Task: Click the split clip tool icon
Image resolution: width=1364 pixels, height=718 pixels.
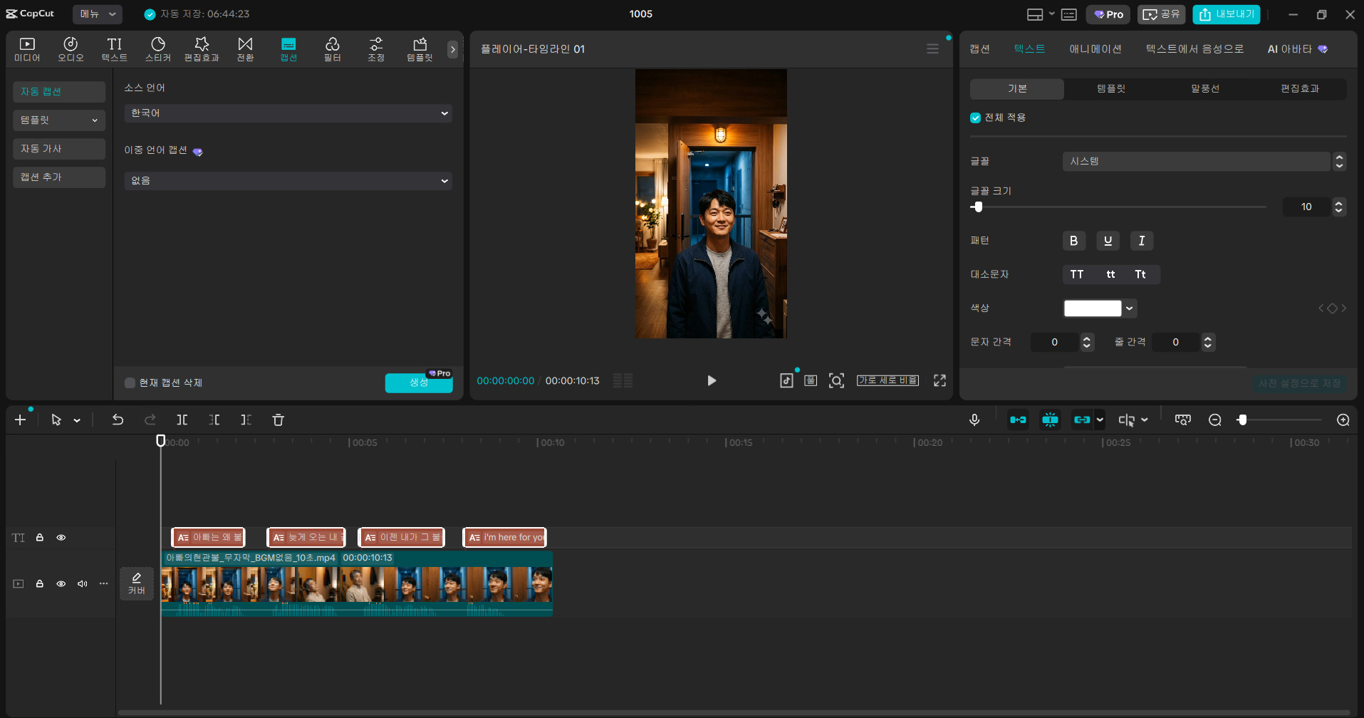Action: 182,420
